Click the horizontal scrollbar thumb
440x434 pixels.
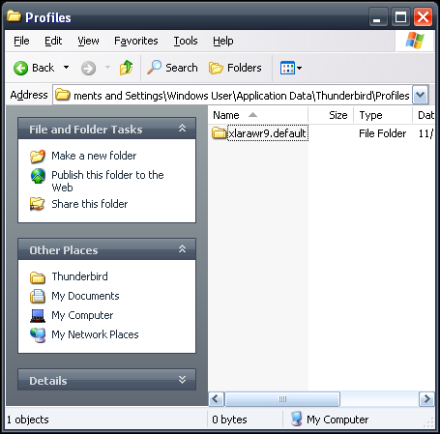[282, 399]
